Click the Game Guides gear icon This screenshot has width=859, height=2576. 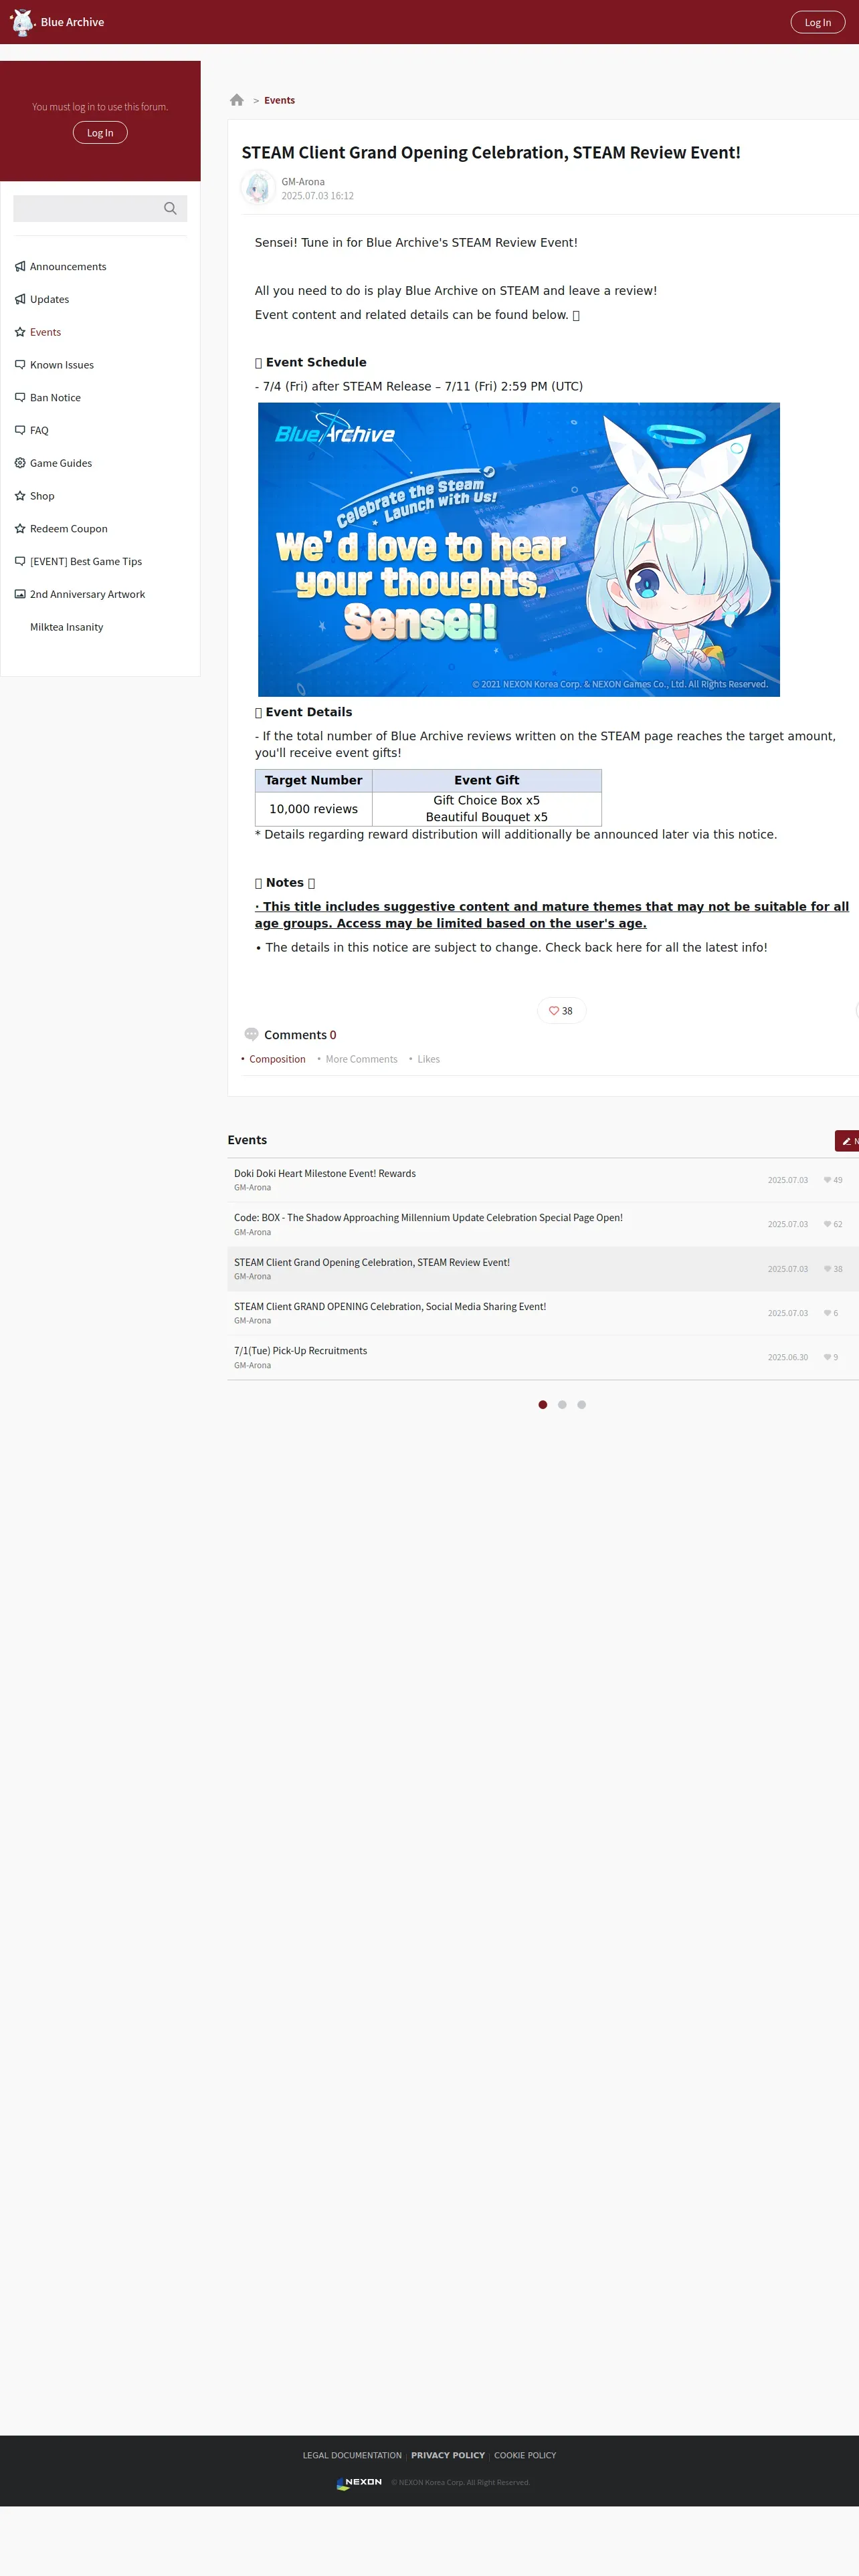(20, 463)
